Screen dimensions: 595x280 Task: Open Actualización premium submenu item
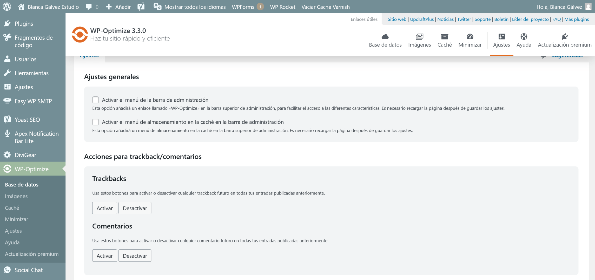[x=32, y=254]
